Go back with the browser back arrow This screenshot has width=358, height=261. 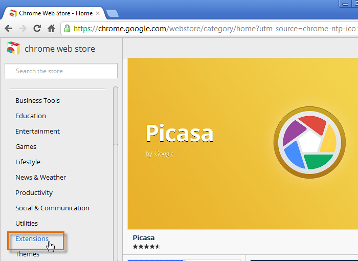coord(9,29)
